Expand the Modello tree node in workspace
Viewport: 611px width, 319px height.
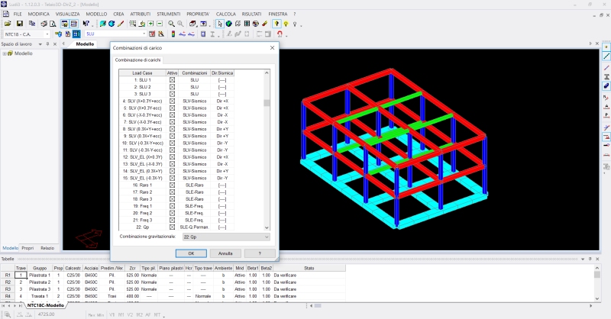[x=6, y=53]
